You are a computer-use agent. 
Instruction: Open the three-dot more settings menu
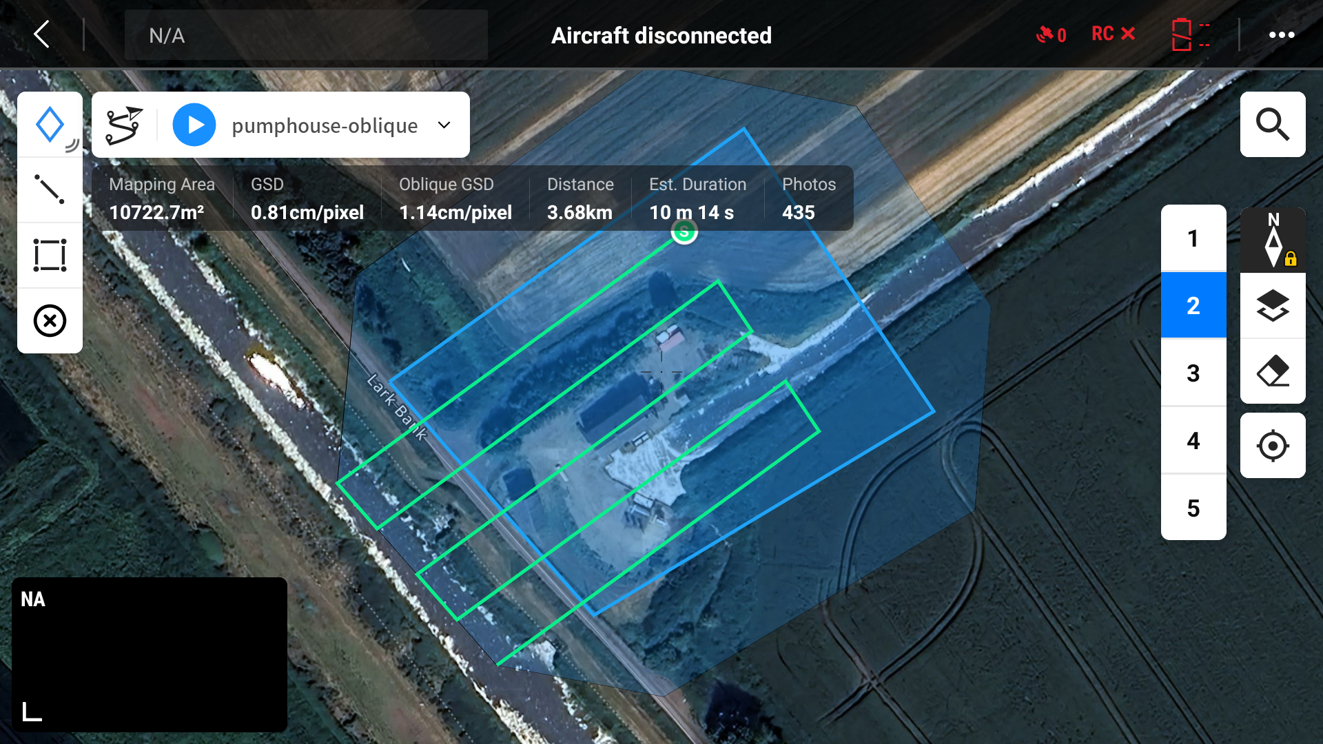tap(1282, 35)
